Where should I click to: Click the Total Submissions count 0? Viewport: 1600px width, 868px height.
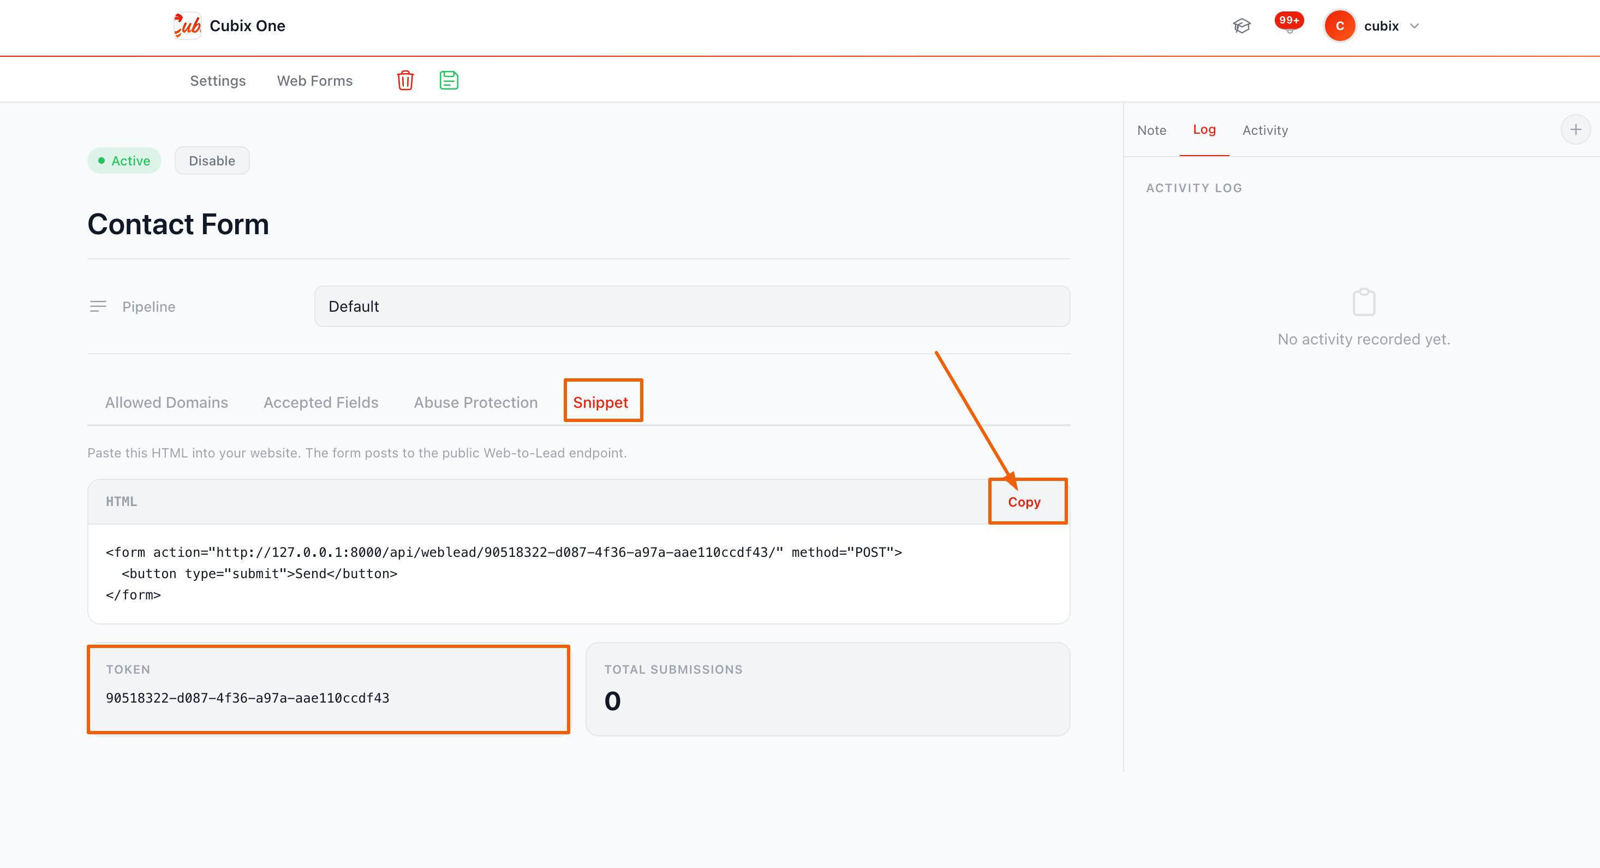(x=612, y=701)
